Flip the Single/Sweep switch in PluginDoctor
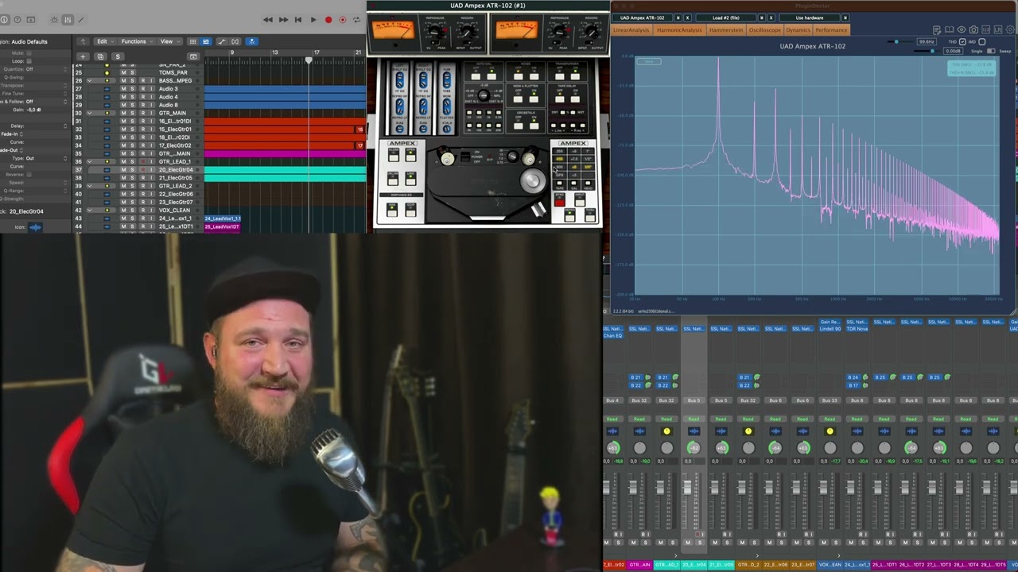1018x572 pixels. (991, 51)
